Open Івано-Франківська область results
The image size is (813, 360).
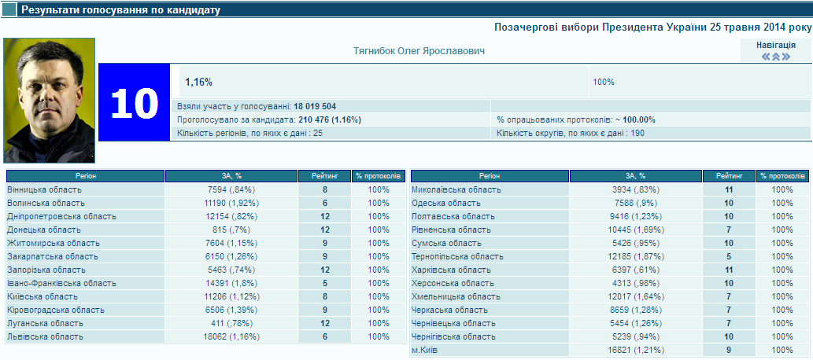(x=61, y=283)
